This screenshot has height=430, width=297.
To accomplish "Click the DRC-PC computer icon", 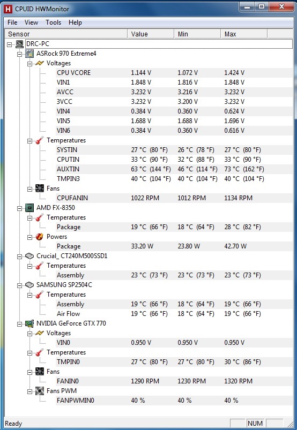I will [x=19, y=43].
